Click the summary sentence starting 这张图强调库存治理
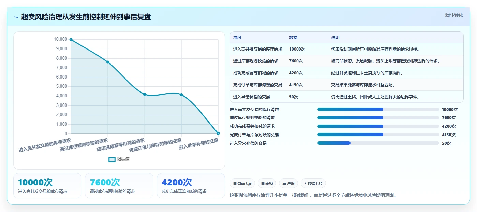Screen dimensions: 477x212 coord(313,195)
